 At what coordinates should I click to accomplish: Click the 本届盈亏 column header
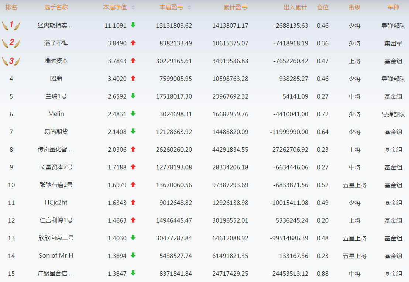(171, 7)
